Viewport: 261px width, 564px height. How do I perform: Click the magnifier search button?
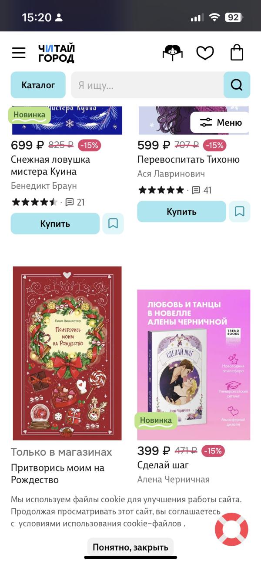click(x=237, y=85)
